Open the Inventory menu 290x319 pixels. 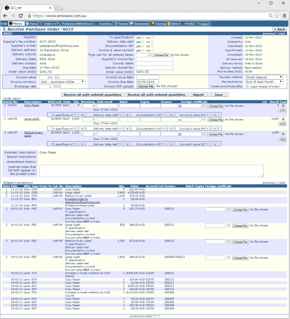[x=103, y=24]
